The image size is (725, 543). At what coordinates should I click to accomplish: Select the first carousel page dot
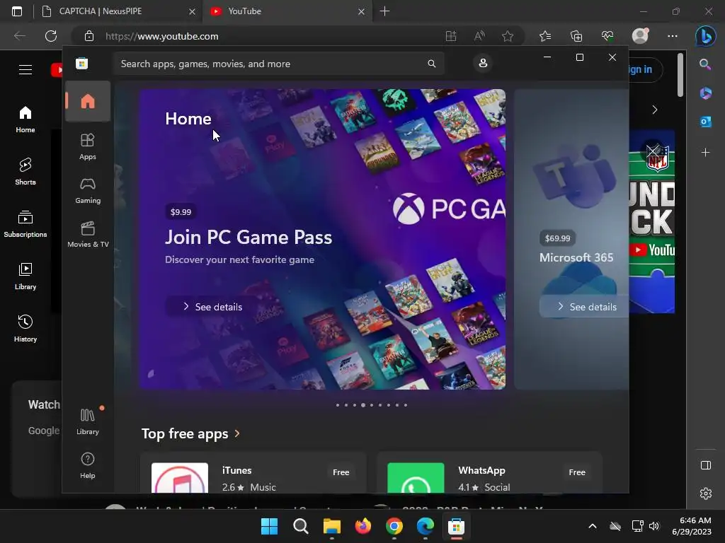[338, 405]
